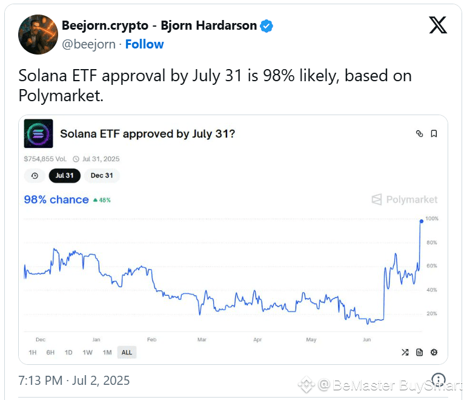Bookmark the Solana ETF market
The width and height of the screenshot is (467, 400).
(x=434, y=133)
